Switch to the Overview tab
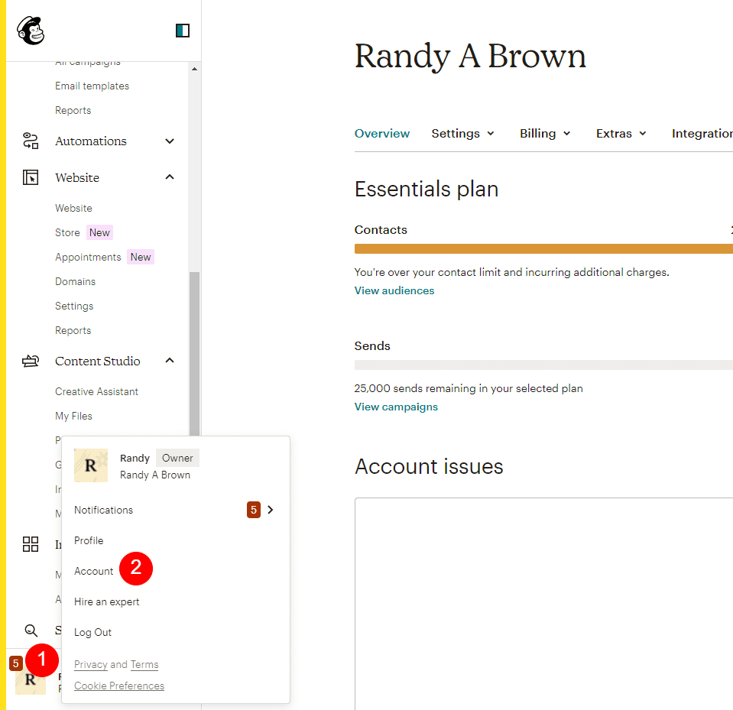Screen dimensions: 733x710 pyautogui.click(x=382, y=133)
